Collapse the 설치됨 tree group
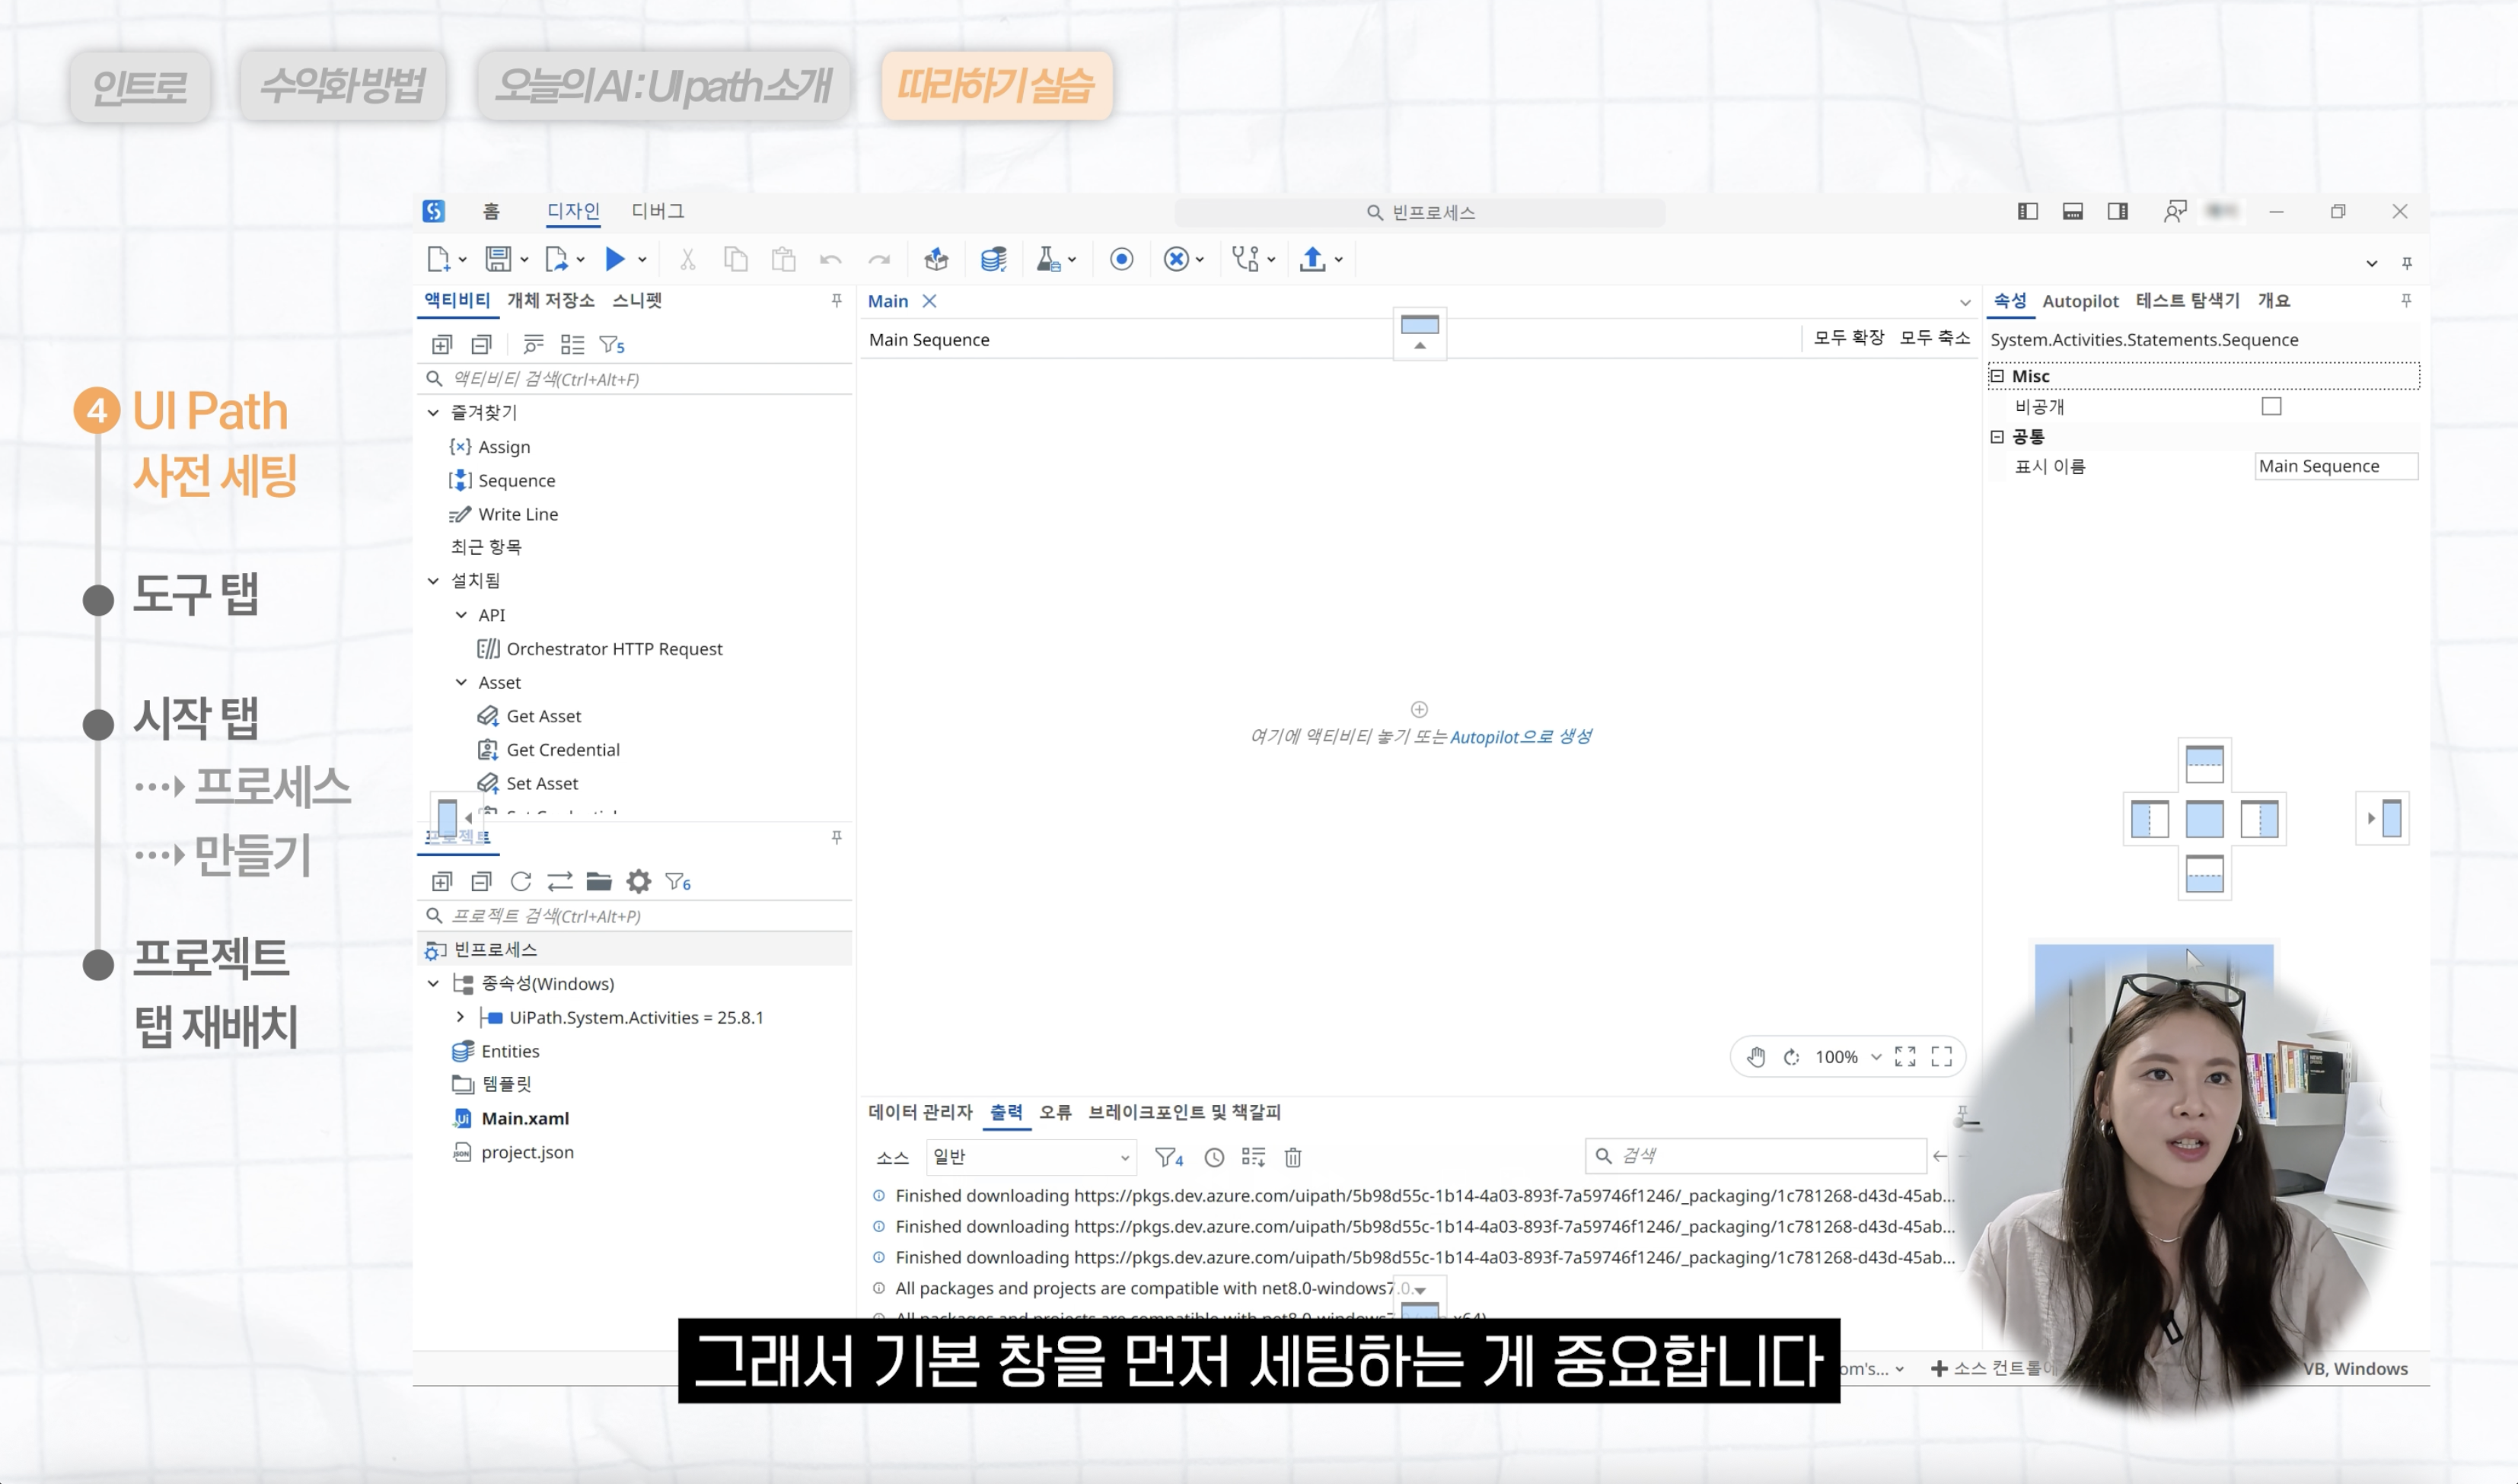2518x1484 pixels. [434, 581]
